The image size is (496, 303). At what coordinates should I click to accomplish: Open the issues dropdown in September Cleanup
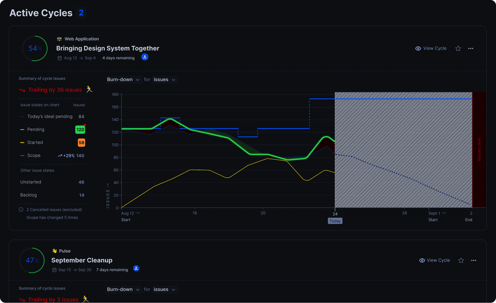165,290
